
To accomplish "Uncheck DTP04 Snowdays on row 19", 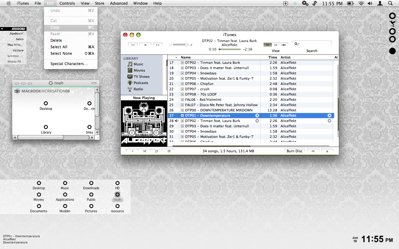I will 182,73.
